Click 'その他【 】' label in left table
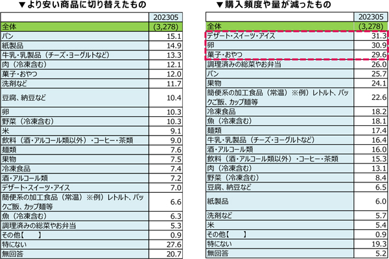 pyautogui.click(x=21, y=235)
